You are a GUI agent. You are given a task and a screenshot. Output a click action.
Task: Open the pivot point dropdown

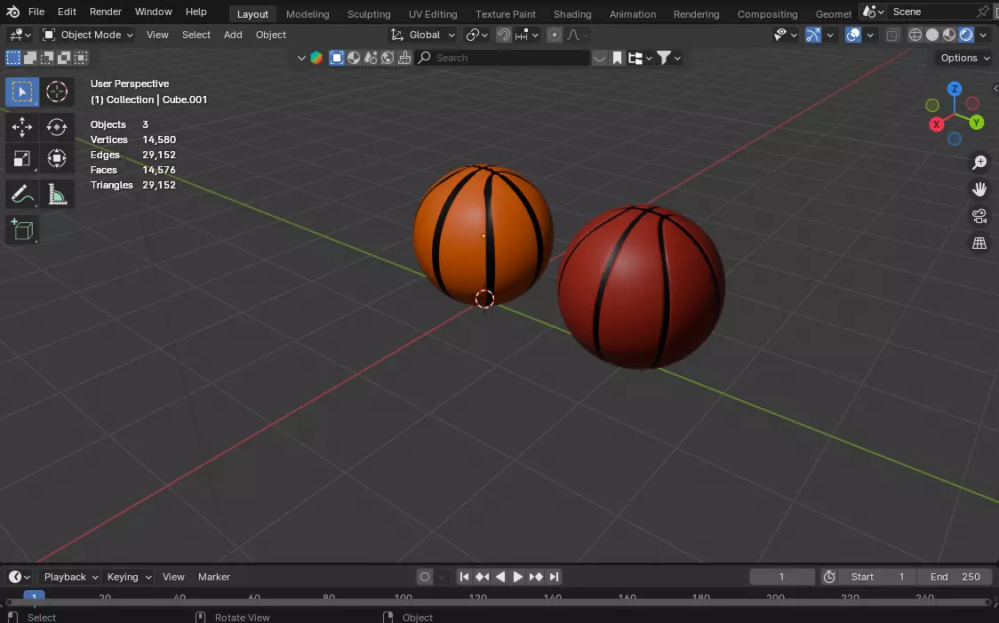(476, 35)
